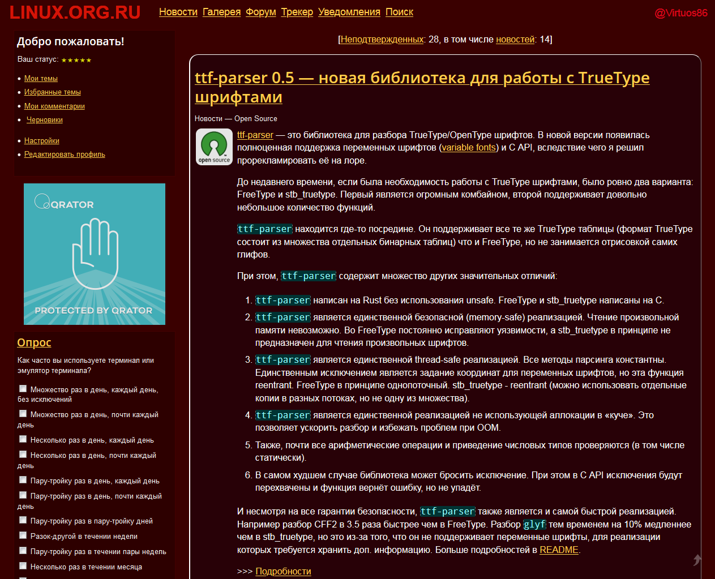Screen dimensions: 715x579
Task: Go to LINUX.ORG.RU home logo
Action: (75, 12)
